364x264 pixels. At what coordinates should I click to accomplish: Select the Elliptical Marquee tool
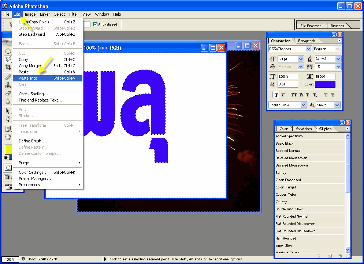[x=8, y=51]
